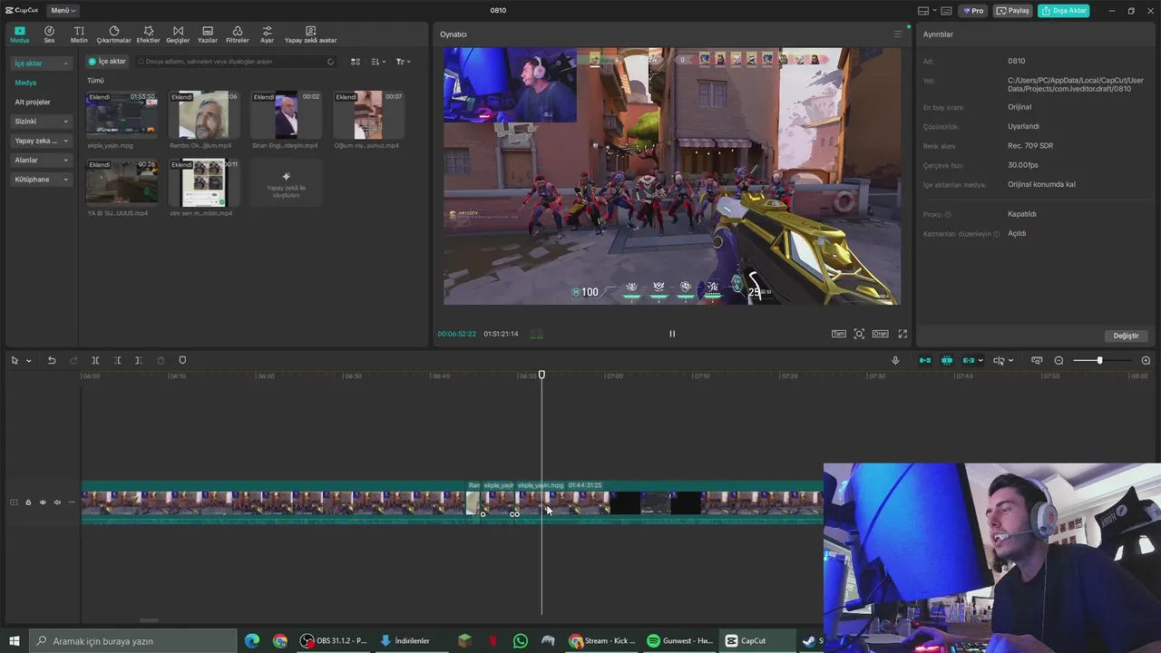Click the Tam quality button
This screenshot has width=1161, height=653.
pos(839,334)
